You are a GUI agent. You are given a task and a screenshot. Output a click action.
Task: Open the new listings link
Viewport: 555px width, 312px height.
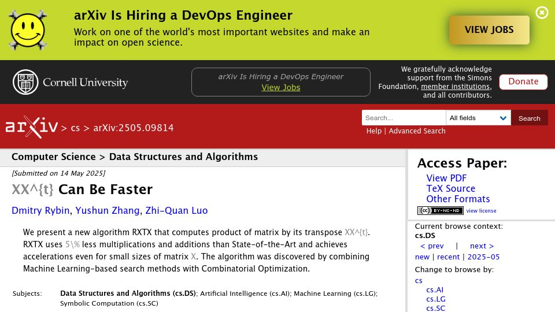pos(422,257)
